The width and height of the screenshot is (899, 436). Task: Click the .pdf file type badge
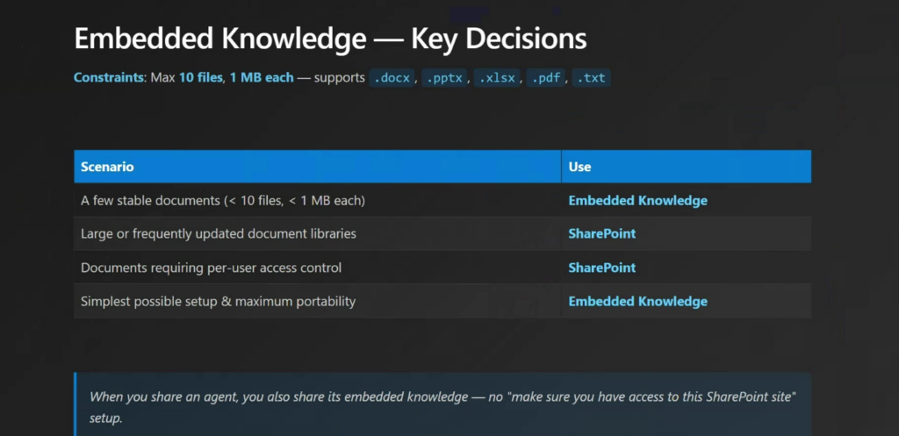click(x=549, y=78)
